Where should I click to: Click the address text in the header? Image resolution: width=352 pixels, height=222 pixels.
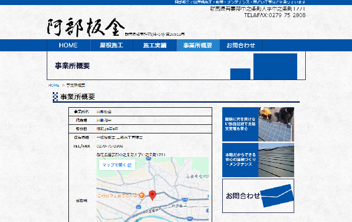point(257,9)
